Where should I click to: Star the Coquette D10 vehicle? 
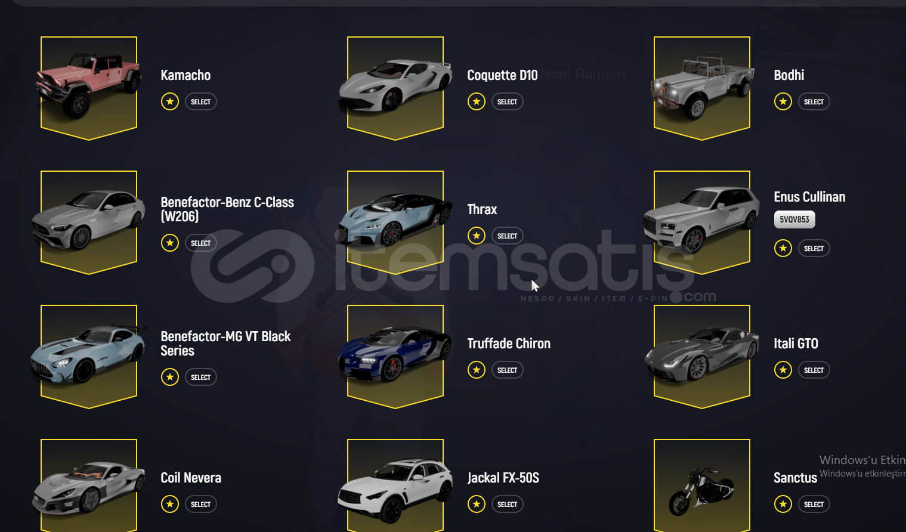tap(477, 101)
